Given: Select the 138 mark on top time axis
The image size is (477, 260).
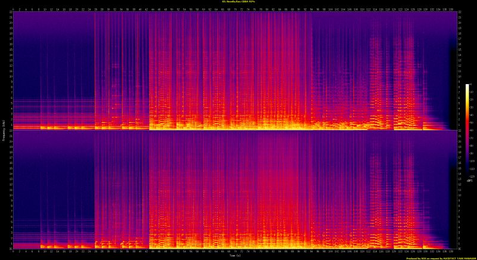Looking at the screenshot, I should tap(450, 10).
